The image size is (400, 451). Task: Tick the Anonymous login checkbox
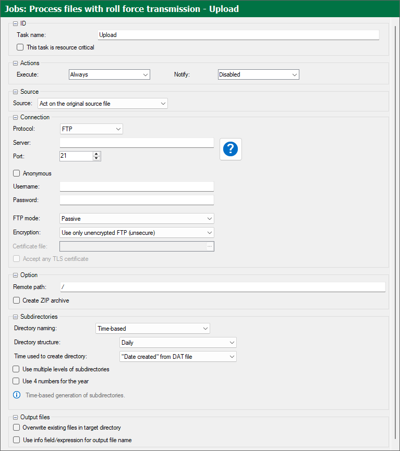(x=16, y=173)
